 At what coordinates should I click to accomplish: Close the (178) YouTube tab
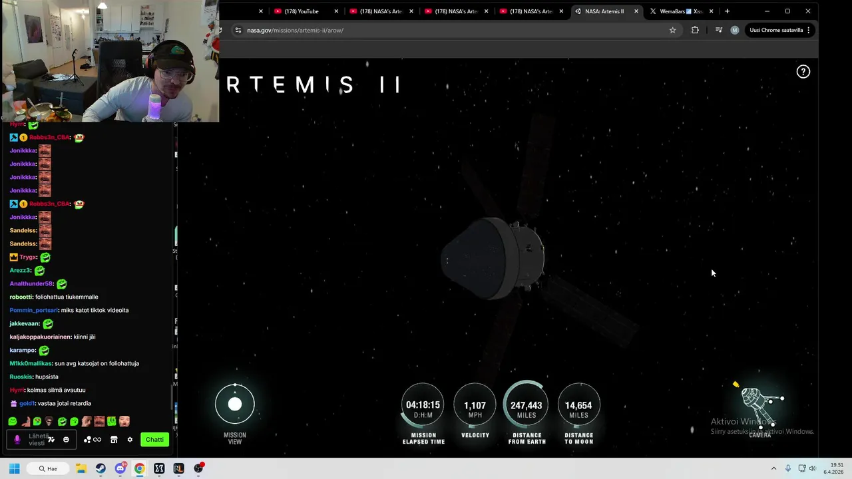pyautogui.click(x=336, y=11)
